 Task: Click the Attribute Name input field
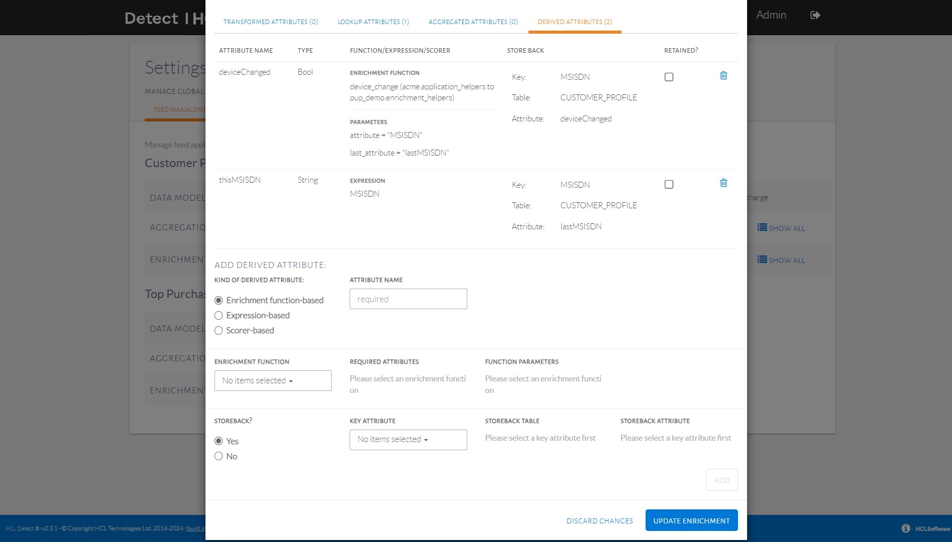point(408,299)
